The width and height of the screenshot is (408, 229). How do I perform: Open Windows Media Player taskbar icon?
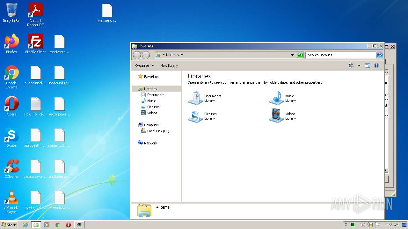pyautogui.click(x=47, y=225)
